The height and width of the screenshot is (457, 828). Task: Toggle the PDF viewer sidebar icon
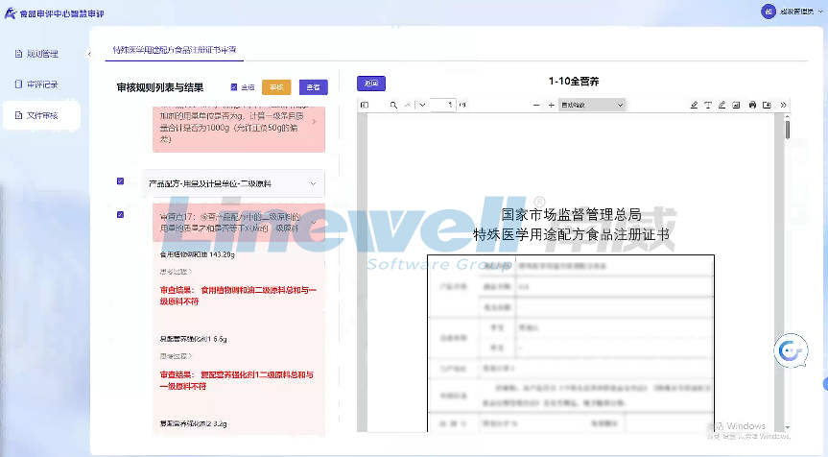365,105
